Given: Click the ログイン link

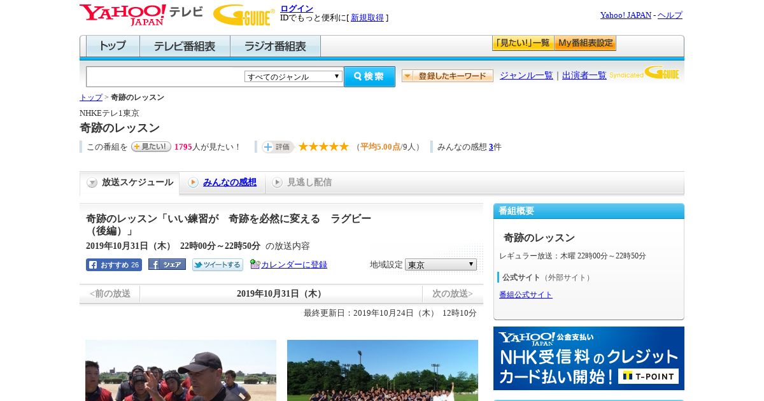Looking at the screenshot, I should [x=297, y=8].
